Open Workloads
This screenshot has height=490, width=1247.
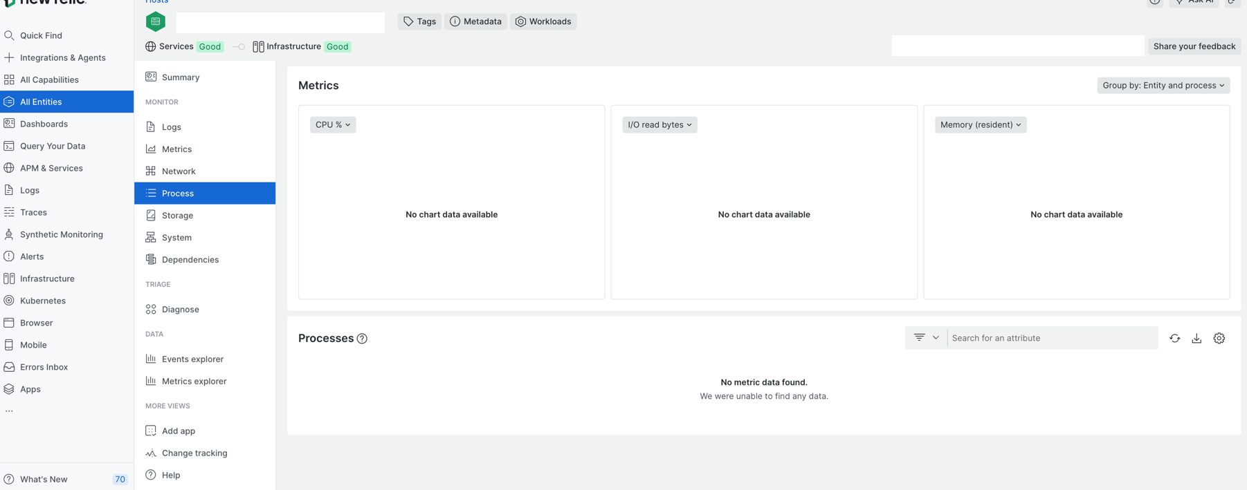tap(543, 21)
